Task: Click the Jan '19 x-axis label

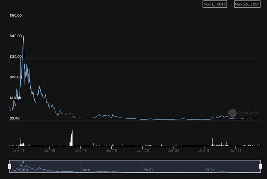Action: (81, 151)
